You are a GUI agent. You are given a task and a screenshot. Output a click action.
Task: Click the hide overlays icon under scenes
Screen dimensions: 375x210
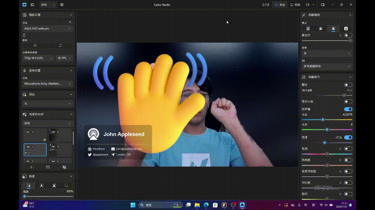point(64,167)
